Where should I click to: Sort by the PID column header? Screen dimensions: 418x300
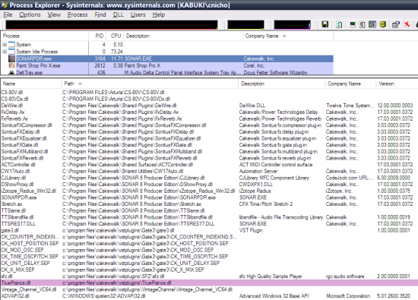97,36
